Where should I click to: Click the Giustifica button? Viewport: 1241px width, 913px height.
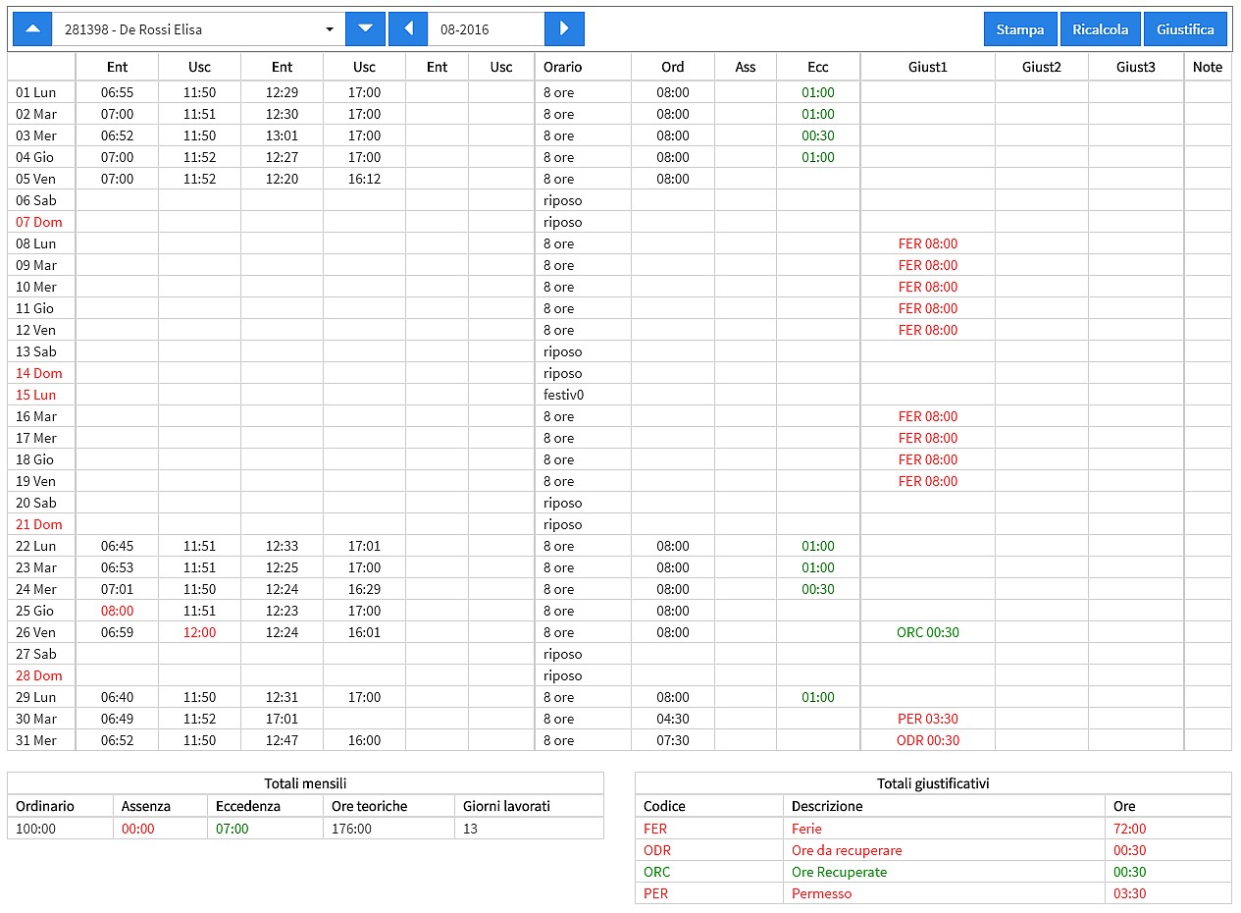tap(1185, 29)
